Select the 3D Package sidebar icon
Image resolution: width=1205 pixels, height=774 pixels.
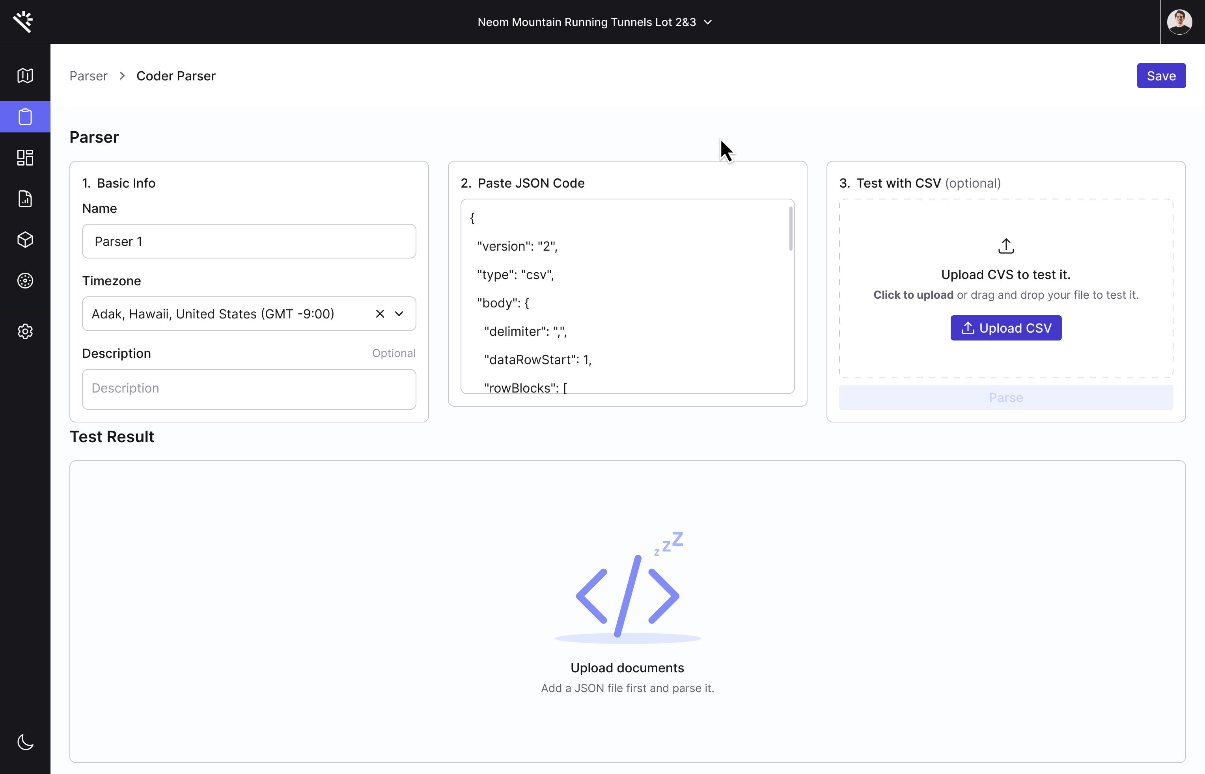click(x=25, y=240)
